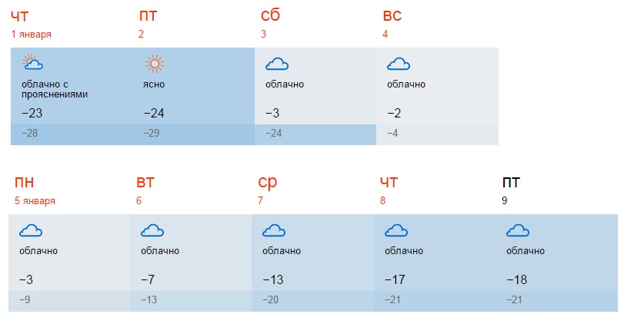The image size is (624, 324).
Task: Click the cloud icon for Friday 9
Action: pos(516,230)
